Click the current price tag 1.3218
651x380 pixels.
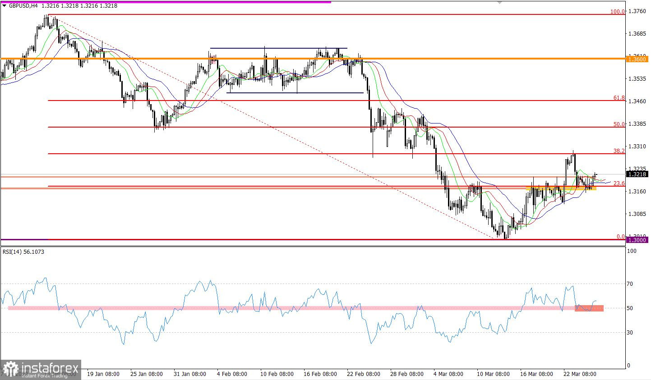point(637,174)
